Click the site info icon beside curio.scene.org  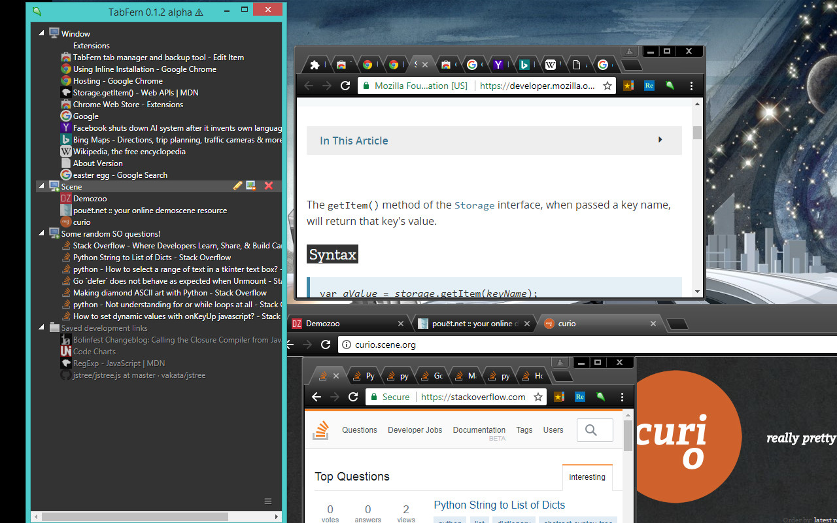(x=347, y=345)
